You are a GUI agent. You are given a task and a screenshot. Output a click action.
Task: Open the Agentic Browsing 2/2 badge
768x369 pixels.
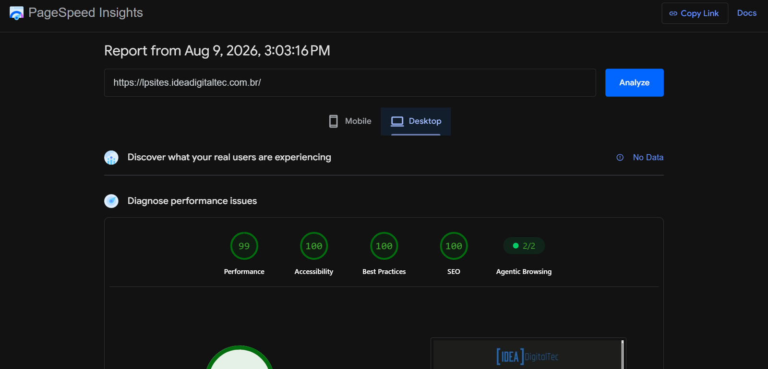tap(524, 246)
